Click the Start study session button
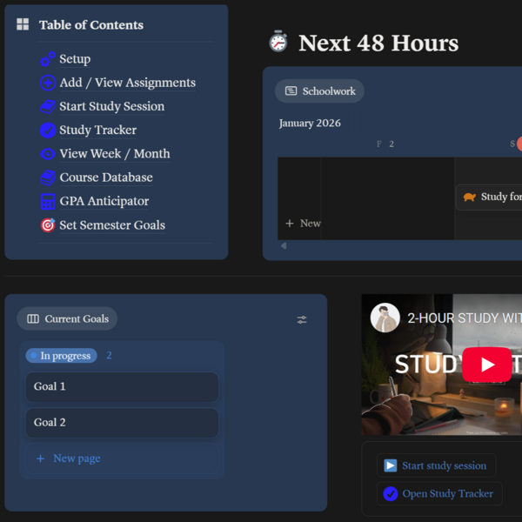Image resolution: width=522 pixels, height=522 pixels. click(x=436, y=465)
